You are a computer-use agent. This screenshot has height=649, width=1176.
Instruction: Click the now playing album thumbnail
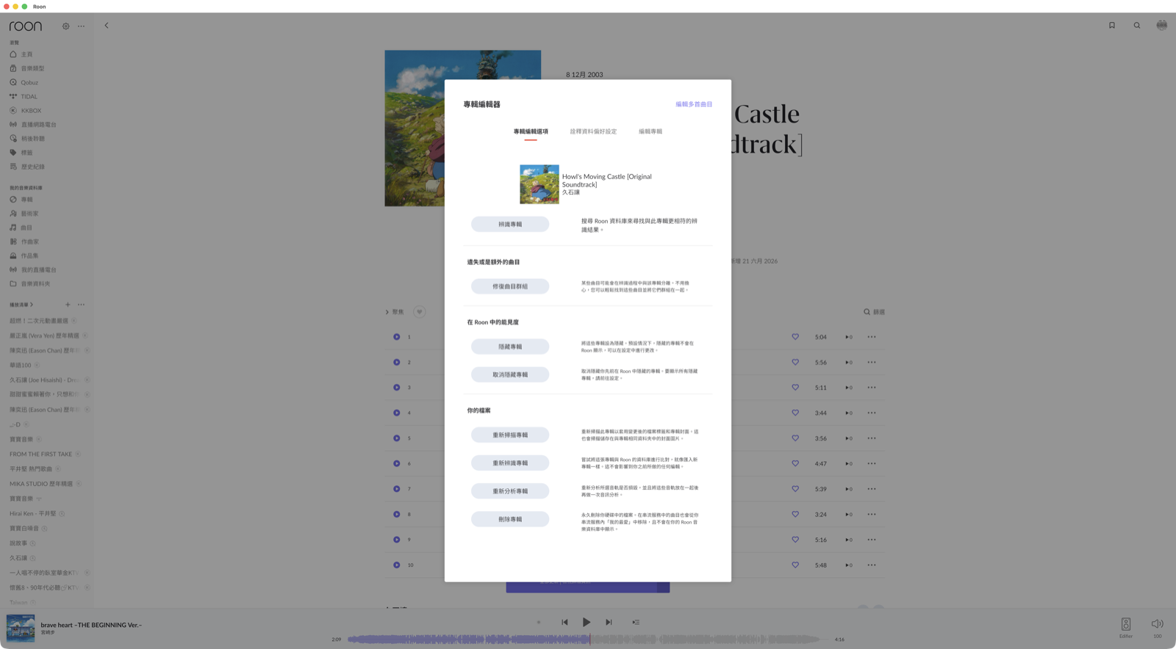[x=21, y=628]
